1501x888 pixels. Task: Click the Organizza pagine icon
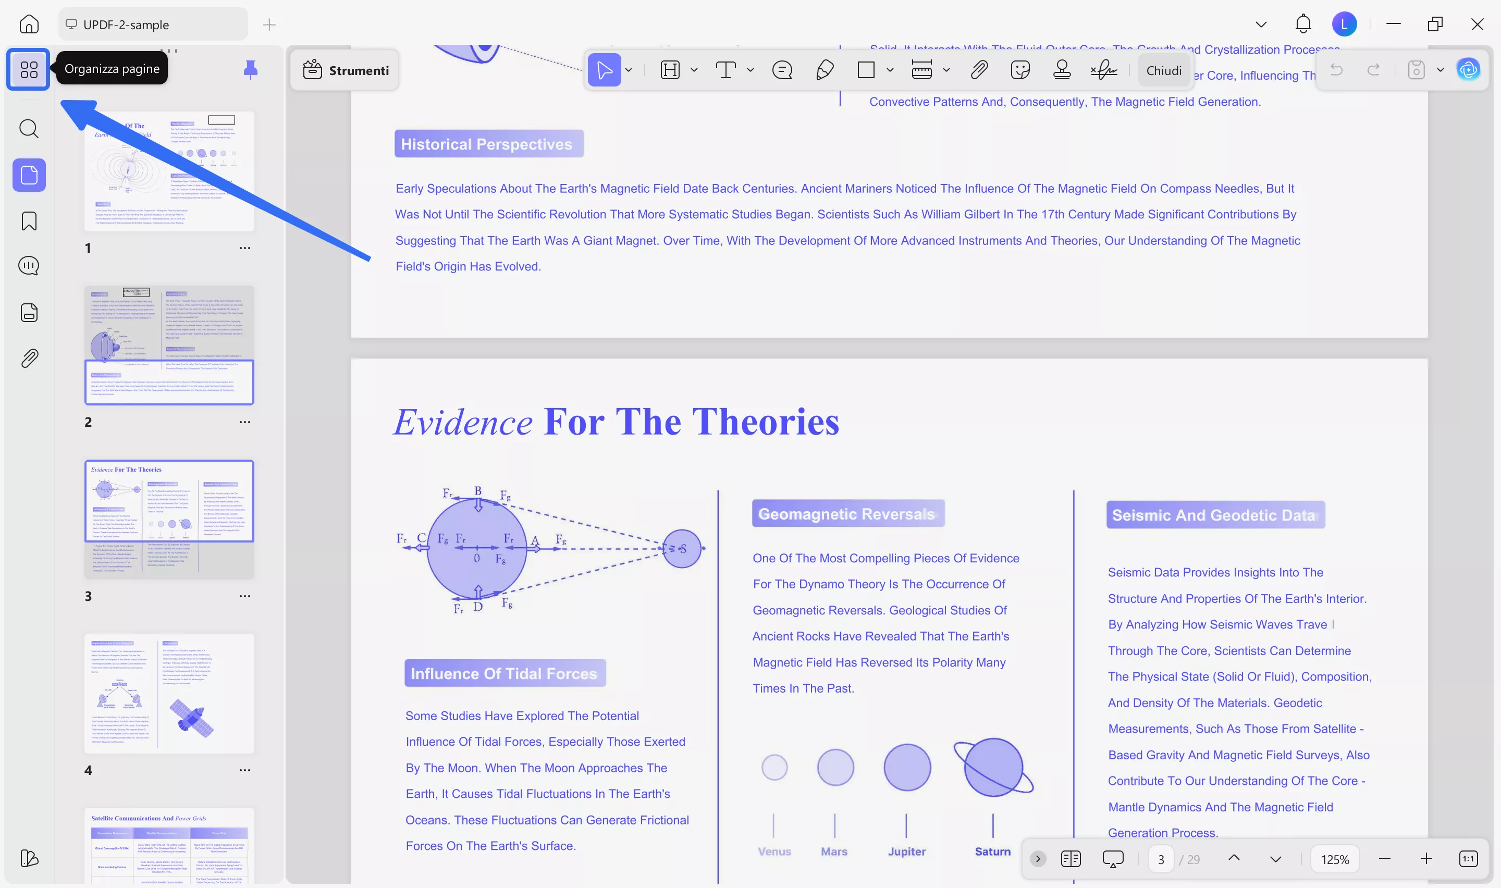[28, 69]
